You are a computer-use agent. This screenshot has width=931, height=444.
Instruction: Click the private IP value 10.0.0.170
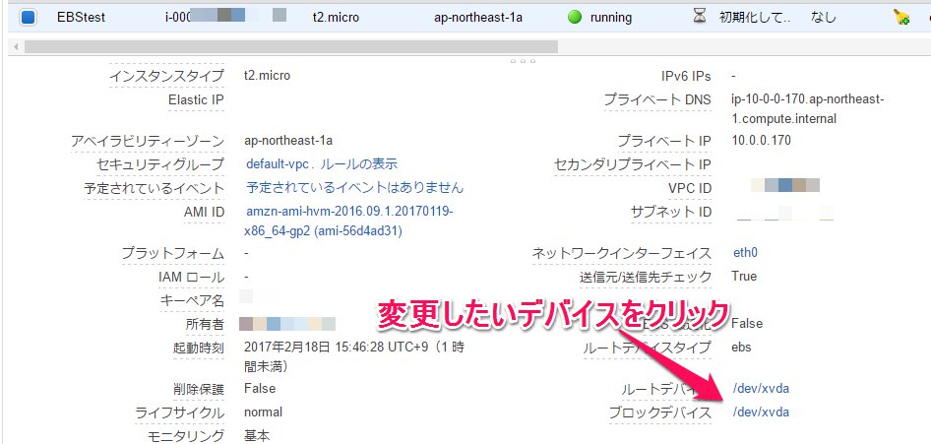[761, 141]
